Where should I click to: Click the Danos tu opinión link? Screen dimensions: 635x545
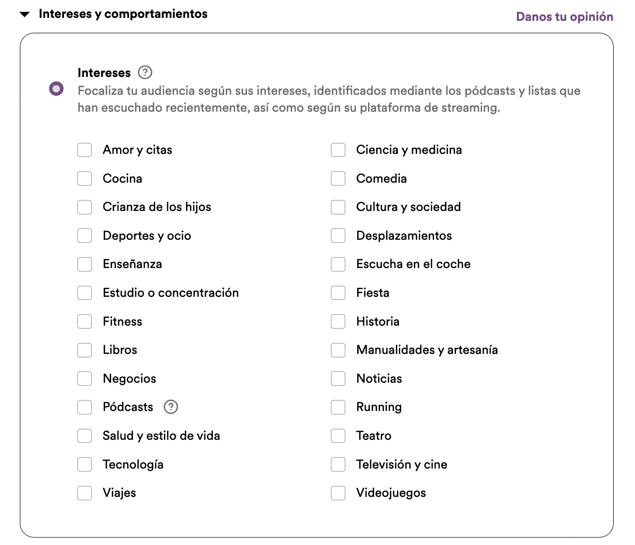tap(565, 16)
